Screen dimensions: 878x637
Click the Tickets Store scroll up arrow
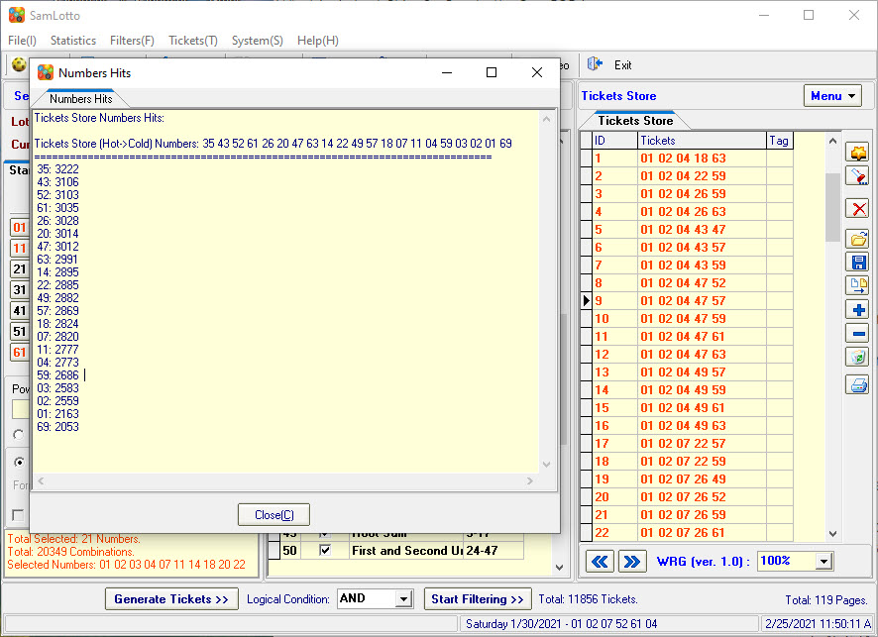pos(832,141)
